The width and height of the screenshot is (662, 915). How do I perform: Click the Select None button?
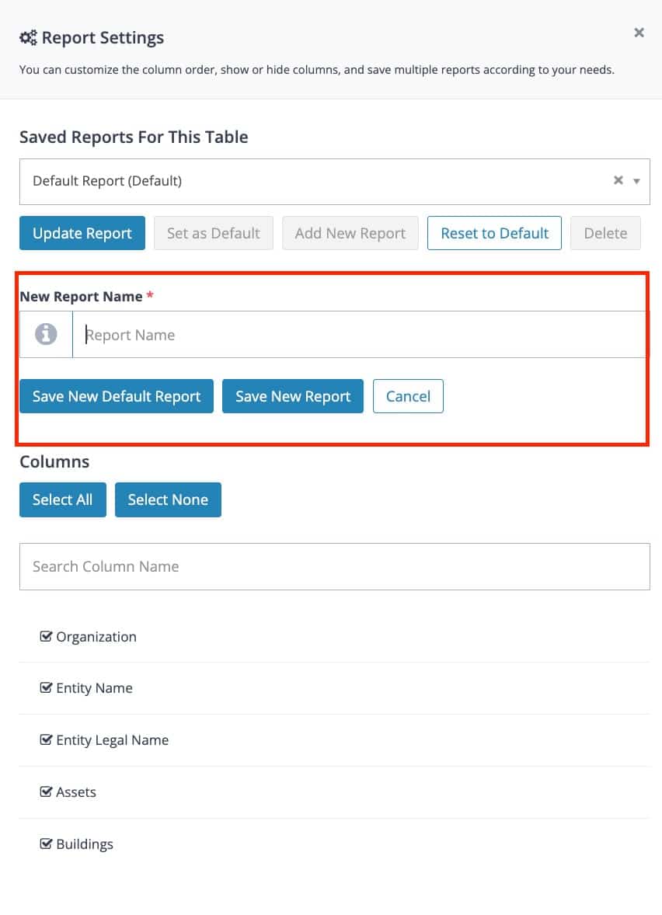click(168, 499)
